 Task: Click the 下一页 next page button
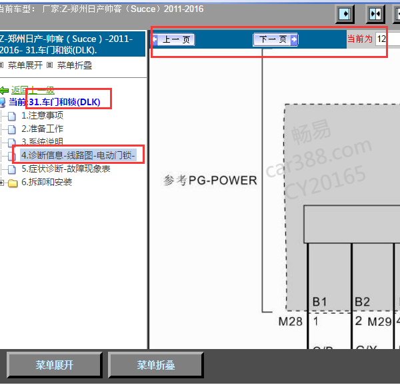coord(275,39)
